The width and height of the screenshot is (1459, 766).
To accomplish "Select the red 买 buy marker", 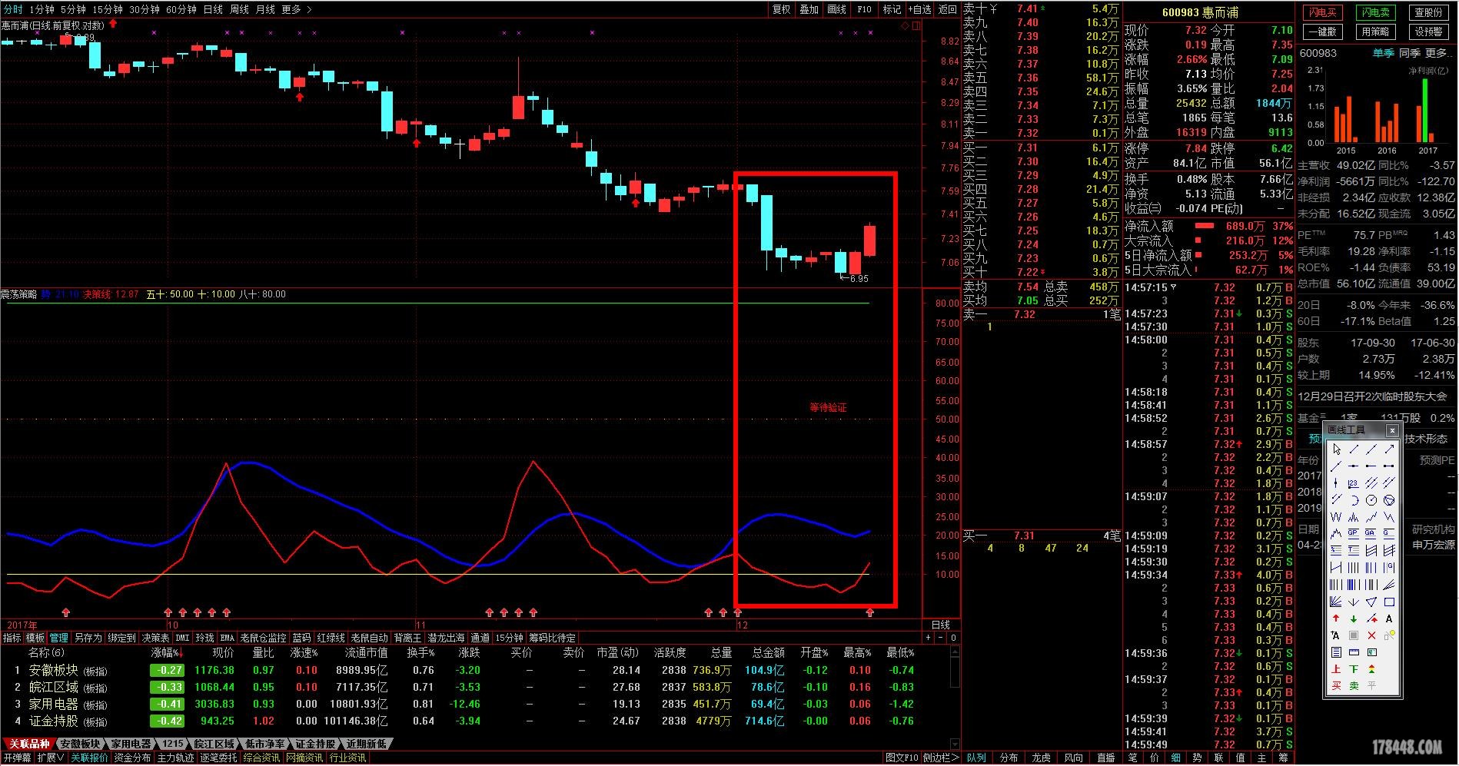I will pyautogui.click(x=1337, y=685).
